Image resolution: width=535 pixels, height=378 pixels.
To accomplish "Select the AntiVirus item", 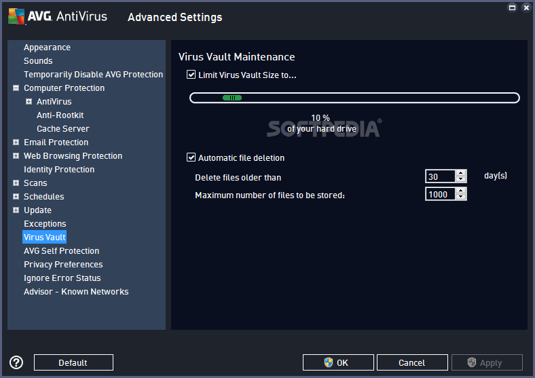I will tap(54, 101).
